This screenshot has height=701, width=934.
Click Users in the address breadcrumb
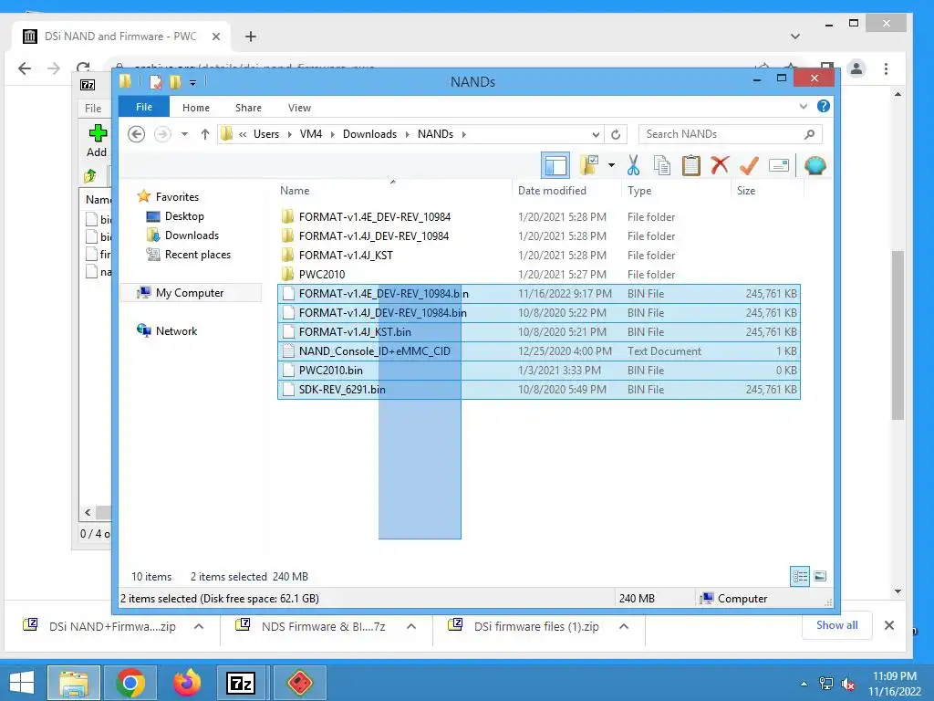pos(266,134)
